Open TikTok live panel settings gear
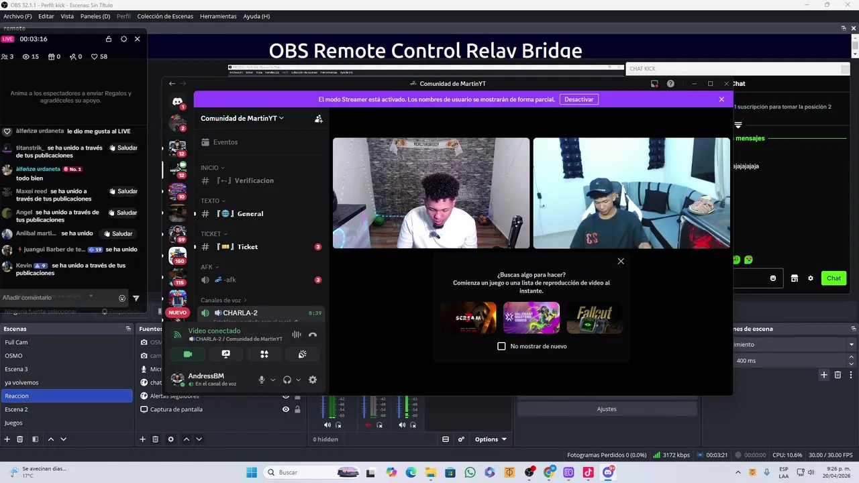This screenshot has height=483, width=859. (x=123, y=39)
